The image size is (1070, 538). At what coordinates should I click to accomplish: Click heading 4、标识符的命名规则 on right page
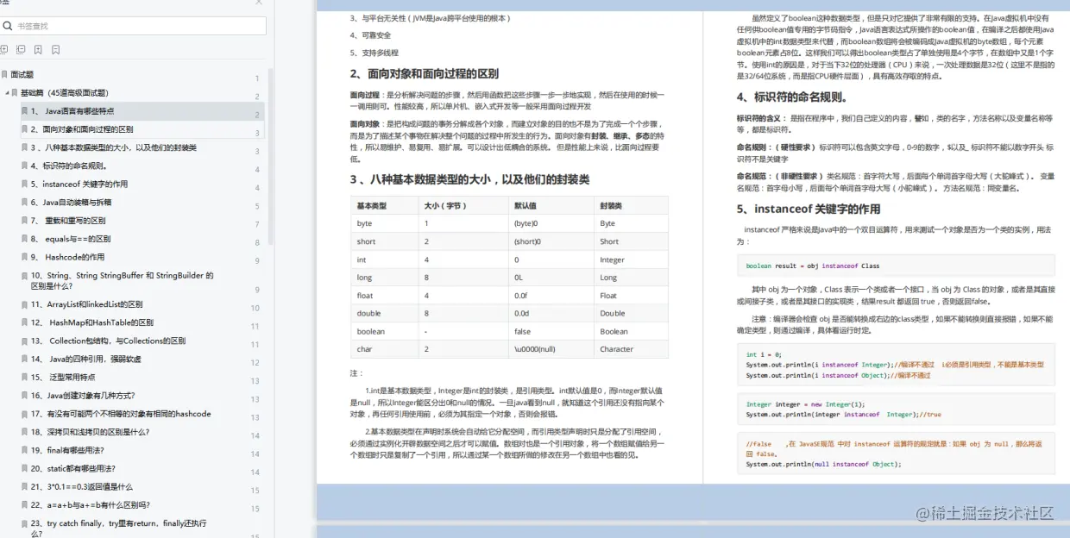click(791, 97)
